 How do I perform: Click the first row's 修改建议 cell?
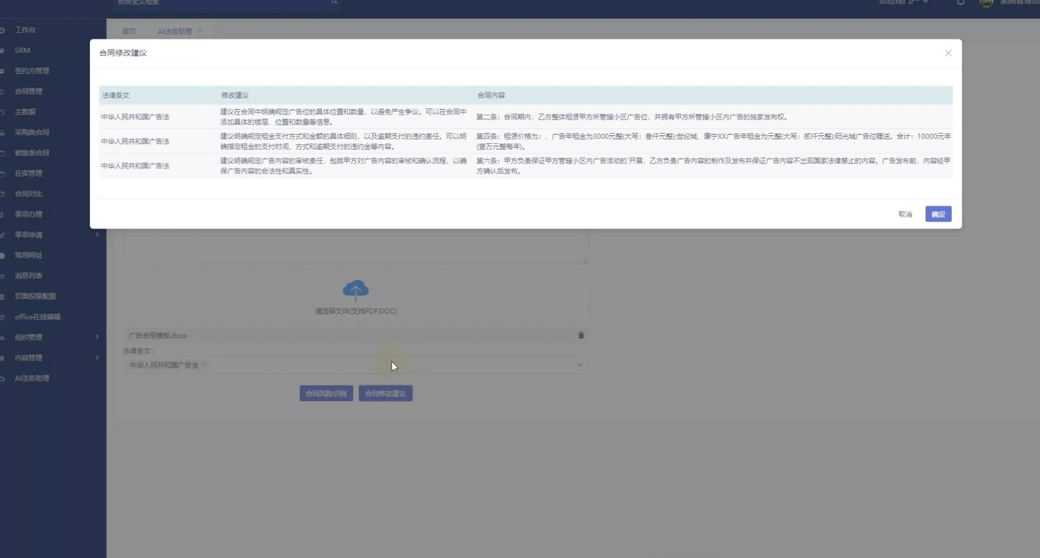coord(343,117)
